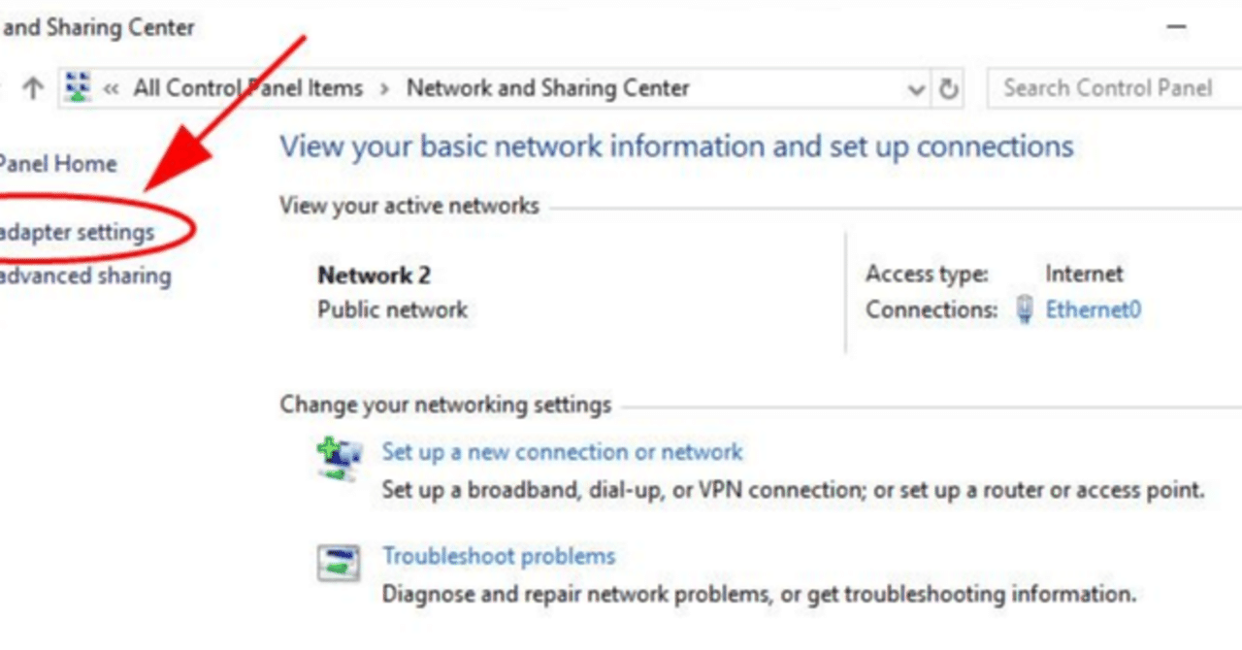
Task: Select the Ethernet0 connection icon
Action: point(1025,309)
